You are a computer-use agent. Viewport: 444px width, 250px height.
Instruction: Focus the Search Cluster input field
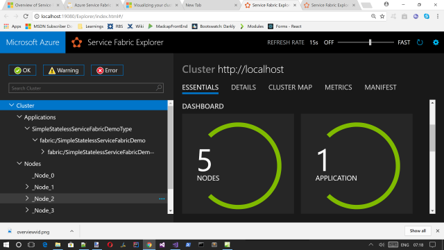click(82, 88)
